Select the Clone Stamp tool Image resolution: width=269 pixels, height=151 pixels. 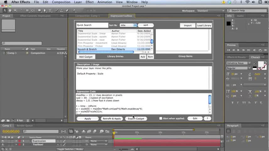62,10
